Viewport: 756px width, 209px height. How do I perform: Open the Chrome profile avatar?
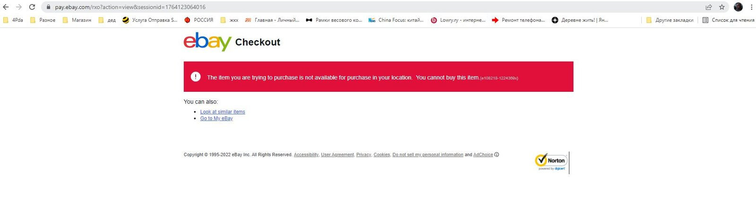tap(739, 7)
